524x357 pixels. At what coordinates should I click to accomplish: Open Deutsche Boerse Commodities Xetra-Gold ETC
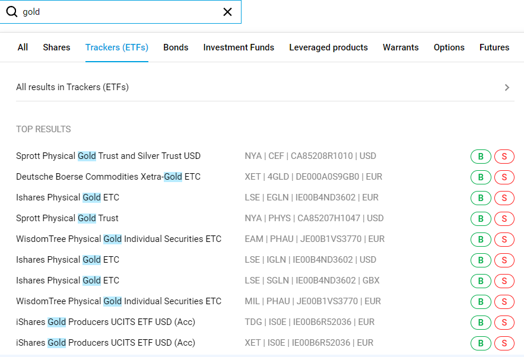(108, 177)
